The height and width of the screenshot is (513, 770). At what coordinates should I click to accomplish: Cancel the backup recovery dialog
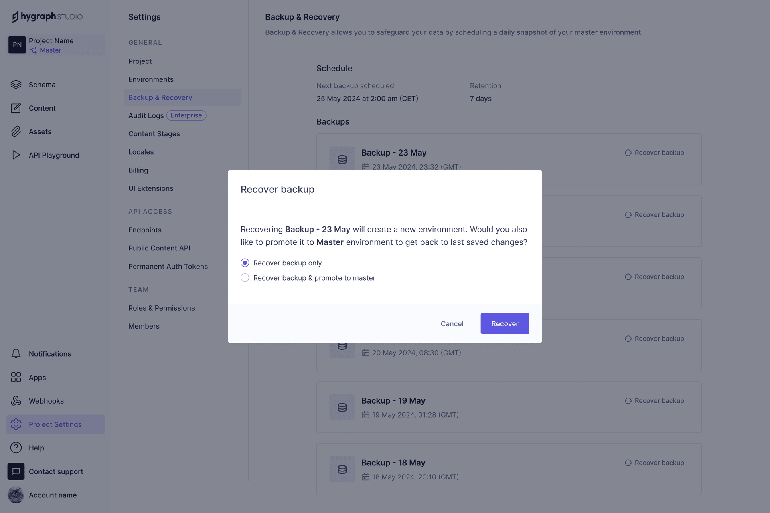pos(452,323)
